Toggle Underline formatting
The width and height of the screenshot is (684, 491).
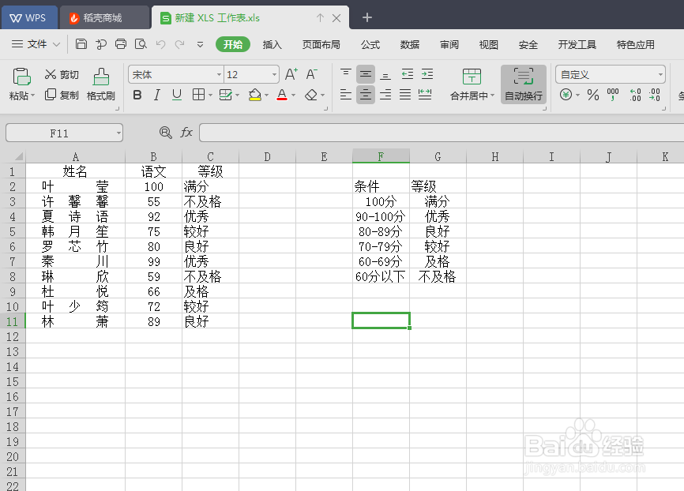(177, 95)
